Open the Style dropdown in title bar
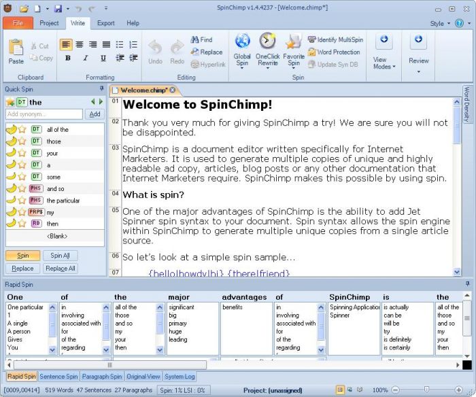This screenshot has height=397, width=476. click(x=440, y=23)
